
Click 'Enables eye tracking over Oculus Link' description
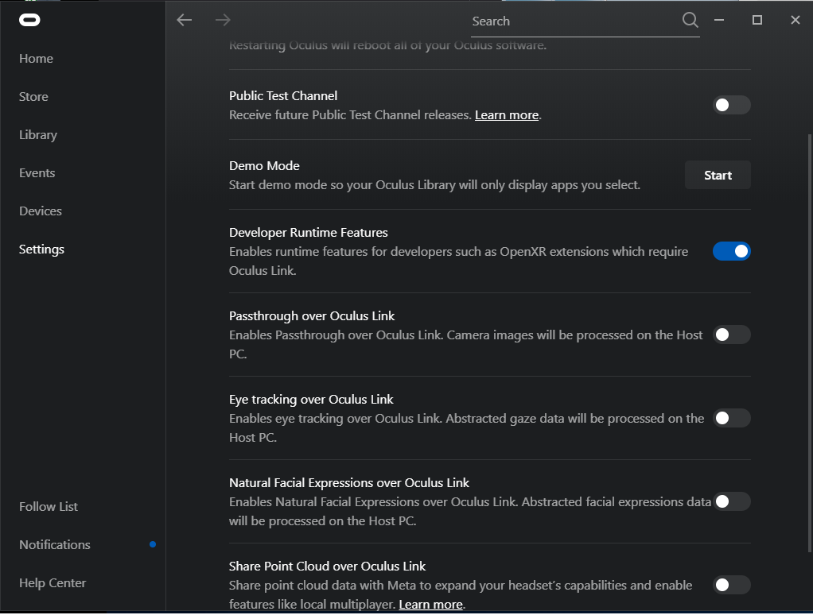coord(467,427)
